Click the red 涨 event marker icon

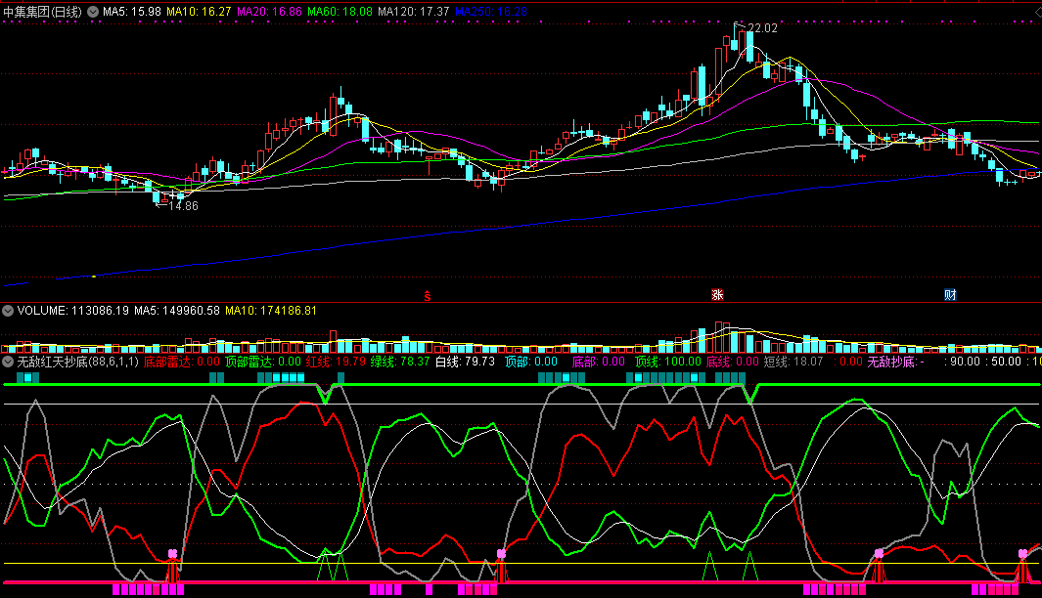[717, 295]
